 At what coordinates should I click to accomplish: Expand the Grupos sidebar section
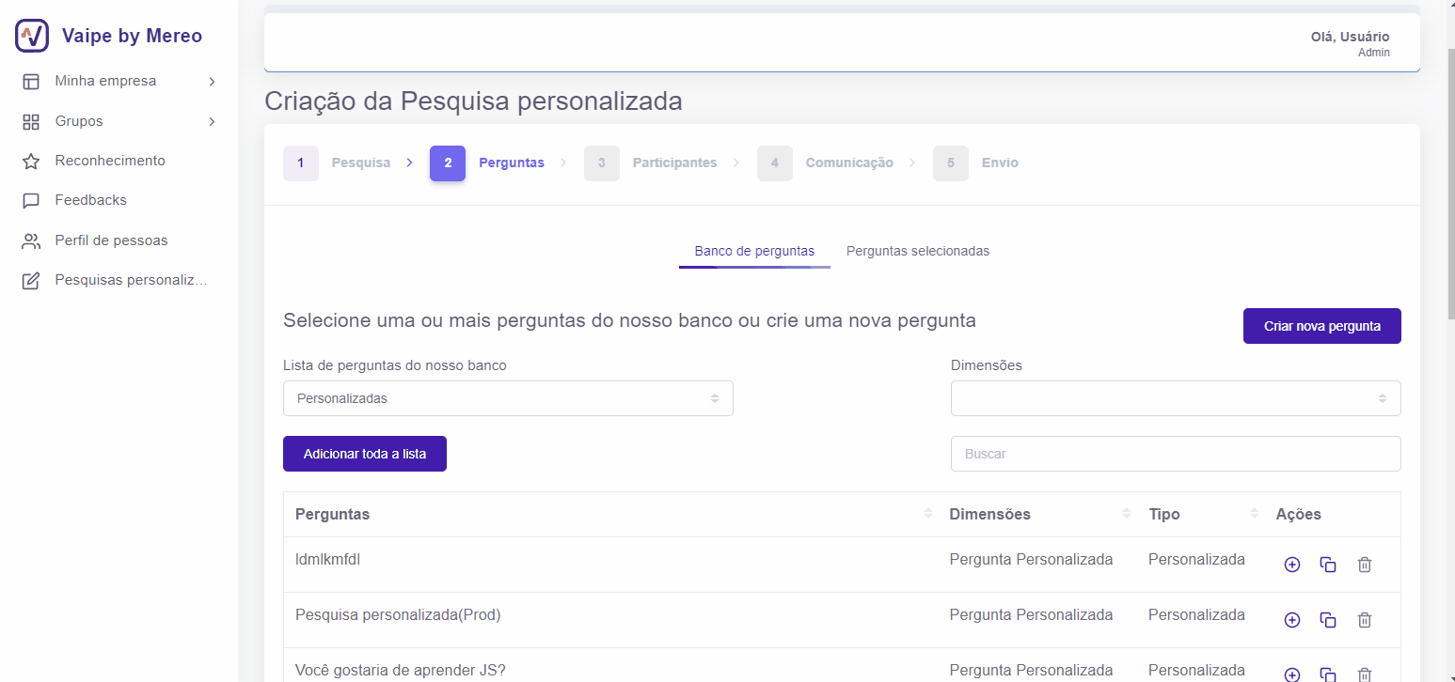coord(211,120)
